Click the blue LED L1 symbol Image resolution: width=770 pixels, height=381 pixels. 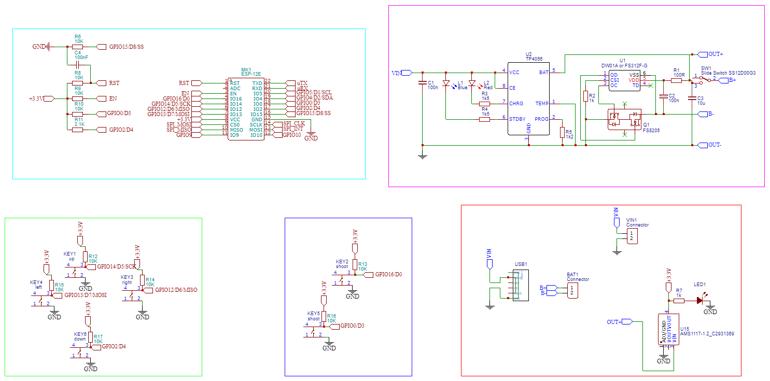pos(447,83)
